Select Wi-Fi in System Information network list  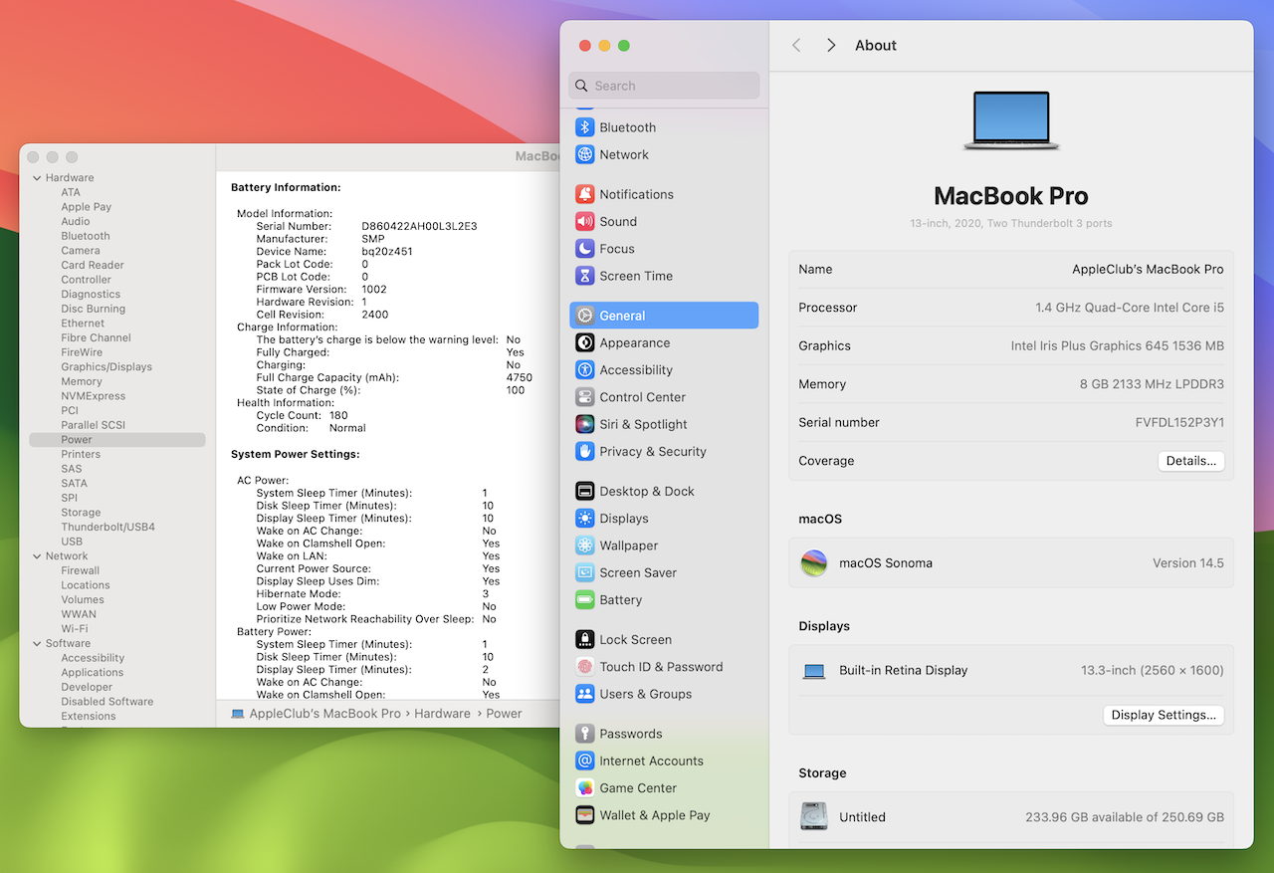pyautogui.click(x=75, y=629)
